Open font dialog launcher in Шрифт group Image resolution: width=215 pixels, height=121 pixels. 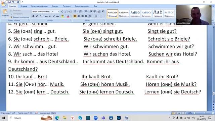click(x=71, y=20)
